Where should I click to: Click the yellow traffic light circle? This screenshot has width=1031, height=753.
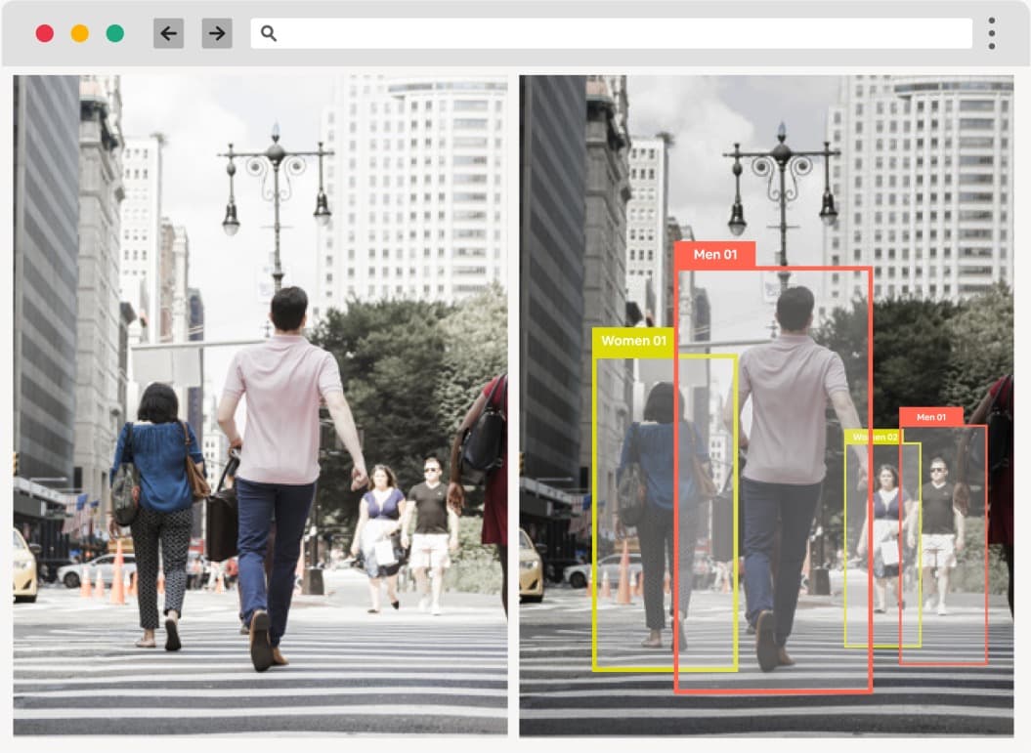pos(79,32)
